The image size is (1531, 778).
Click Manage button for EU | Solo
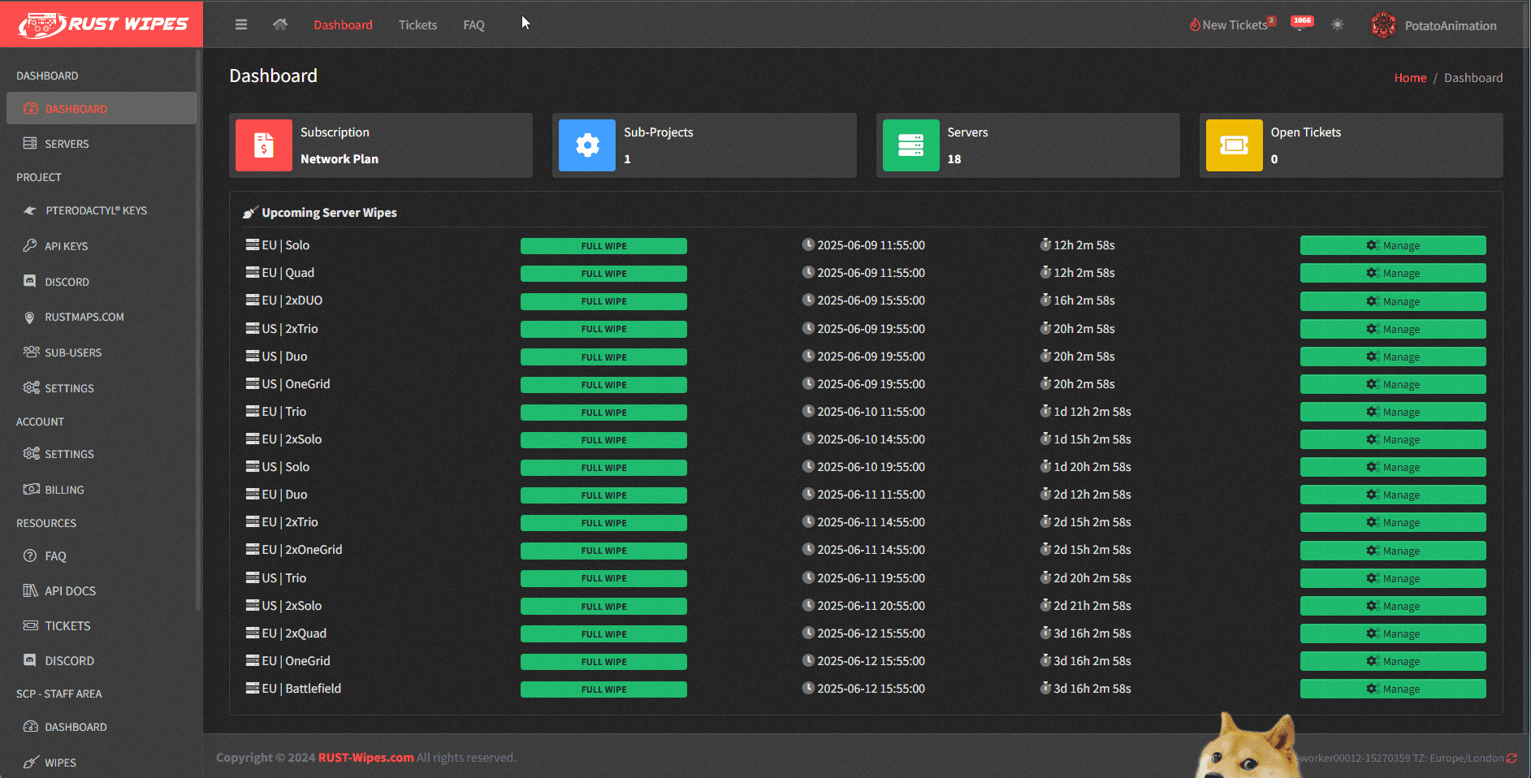(x=1392, y=245)
